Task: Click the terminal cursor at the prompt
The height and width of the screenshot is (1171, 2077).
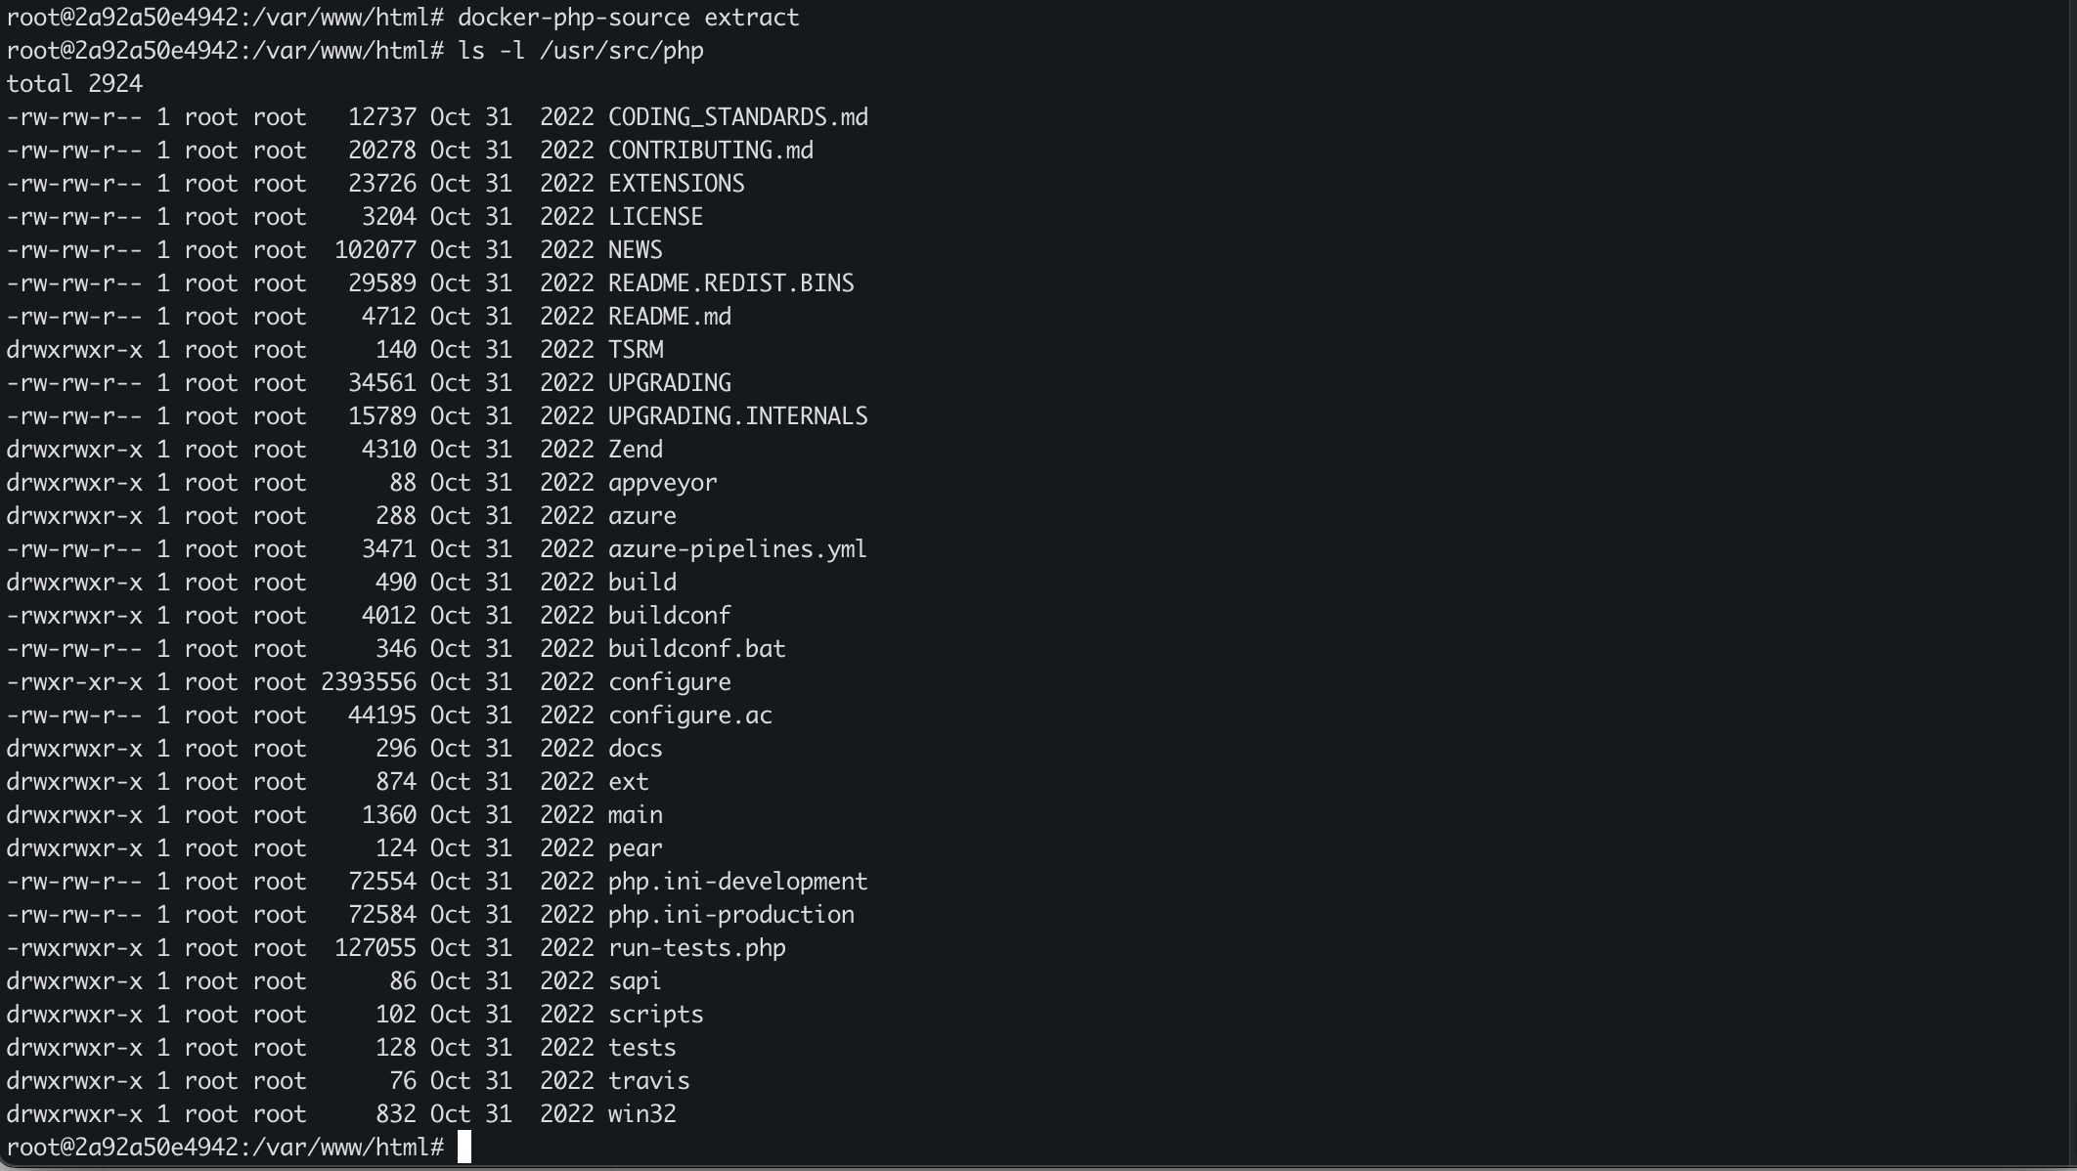Action: (464, 1147)
